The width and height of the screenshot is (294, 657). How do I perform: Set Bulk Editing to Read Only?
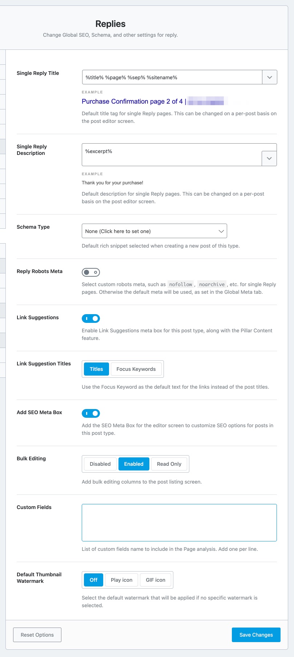pos(169,464)
